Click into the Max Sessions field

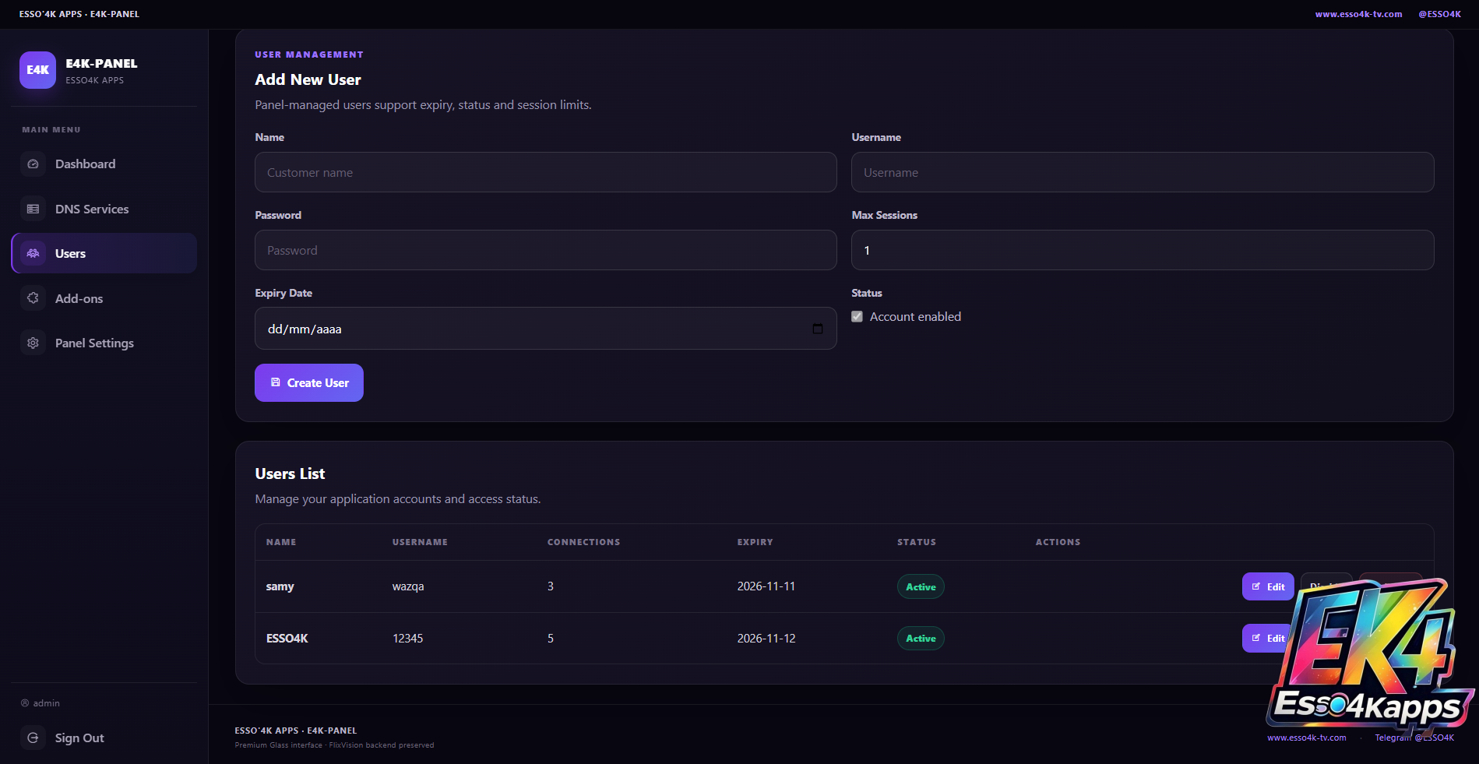pyautogui.click(x=1143, y=250)
